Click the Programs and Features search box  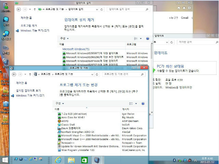124,74
